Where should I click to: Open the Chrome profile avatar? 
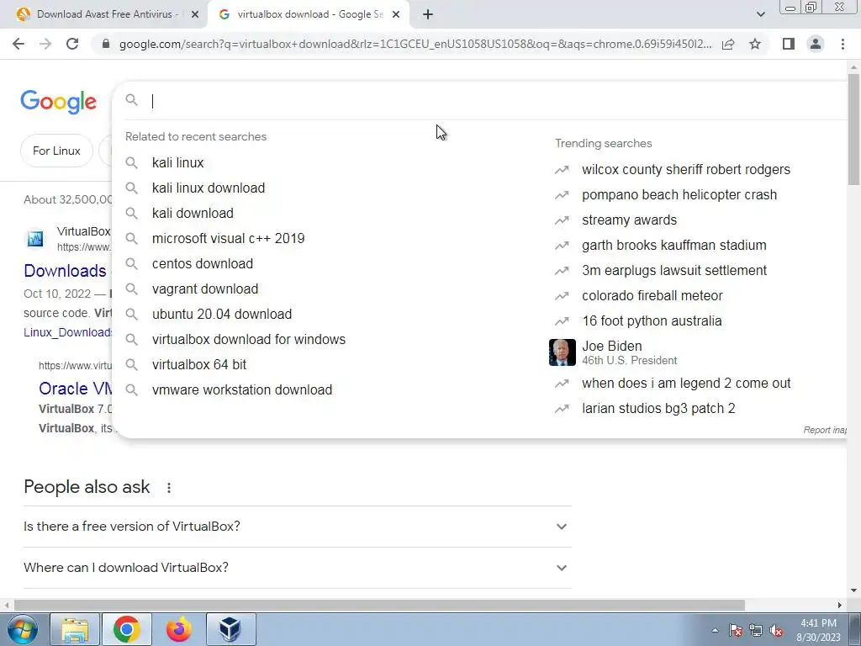point(816,44)
